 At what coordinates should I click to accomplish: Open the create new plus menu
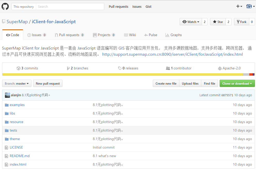(x=239, y=6)
